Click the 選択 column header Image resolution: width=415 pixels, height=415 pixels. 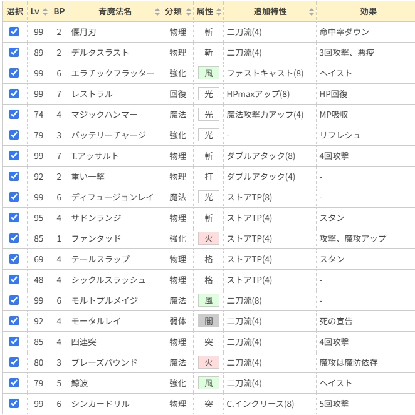14,11
